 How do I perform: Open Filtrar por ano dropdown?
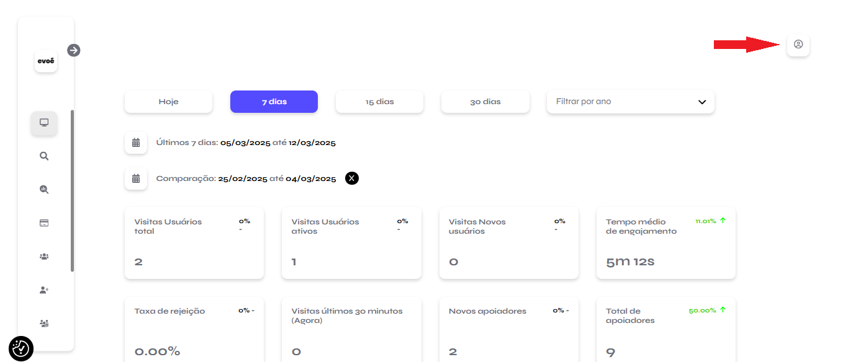631,102
